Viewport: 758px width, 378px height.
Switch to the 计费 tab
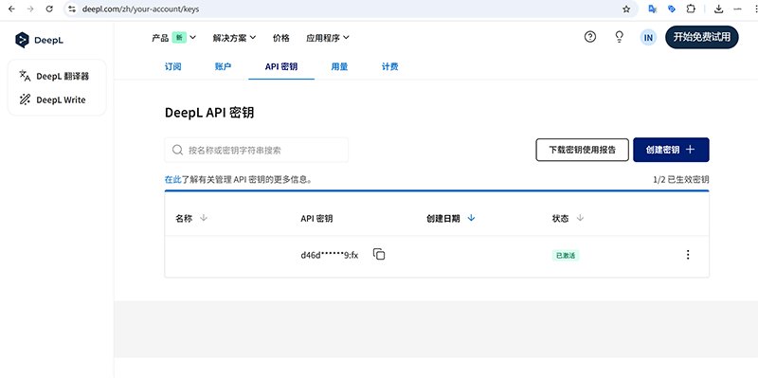click(x=389, y=66)
